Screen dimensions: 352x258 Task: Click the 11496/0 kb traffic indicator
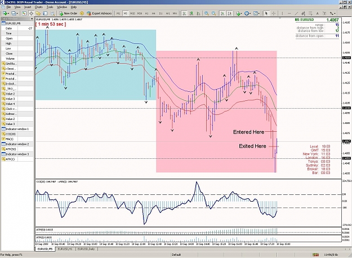[331, 255]
